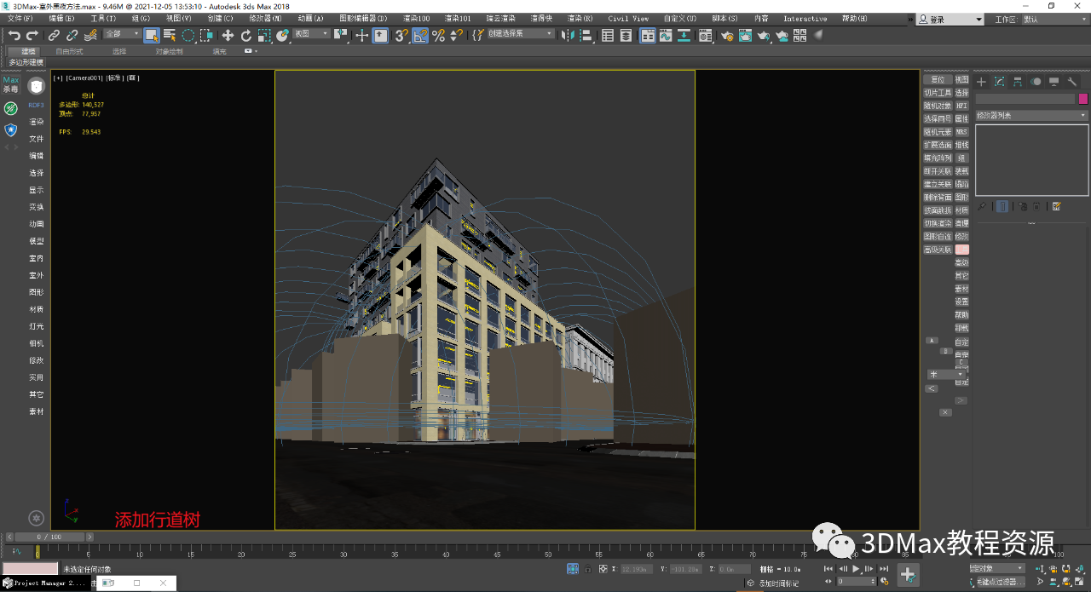1091x592 pixels.
Task: Enable the Percent Snap toggle
Action: [x=439, y=35]
